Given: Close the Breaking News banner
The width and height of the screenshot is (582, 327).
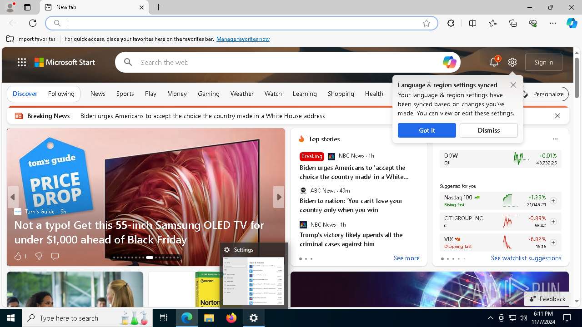Looking at the screenshot, I should 557,116.
